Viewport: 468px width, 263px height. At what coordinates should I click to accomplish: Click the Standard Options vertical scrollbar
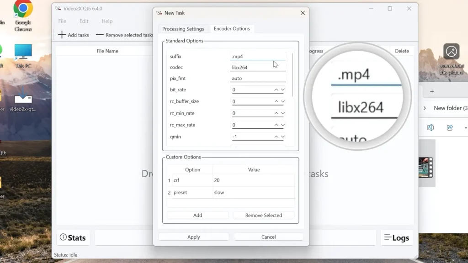point(293,75)
